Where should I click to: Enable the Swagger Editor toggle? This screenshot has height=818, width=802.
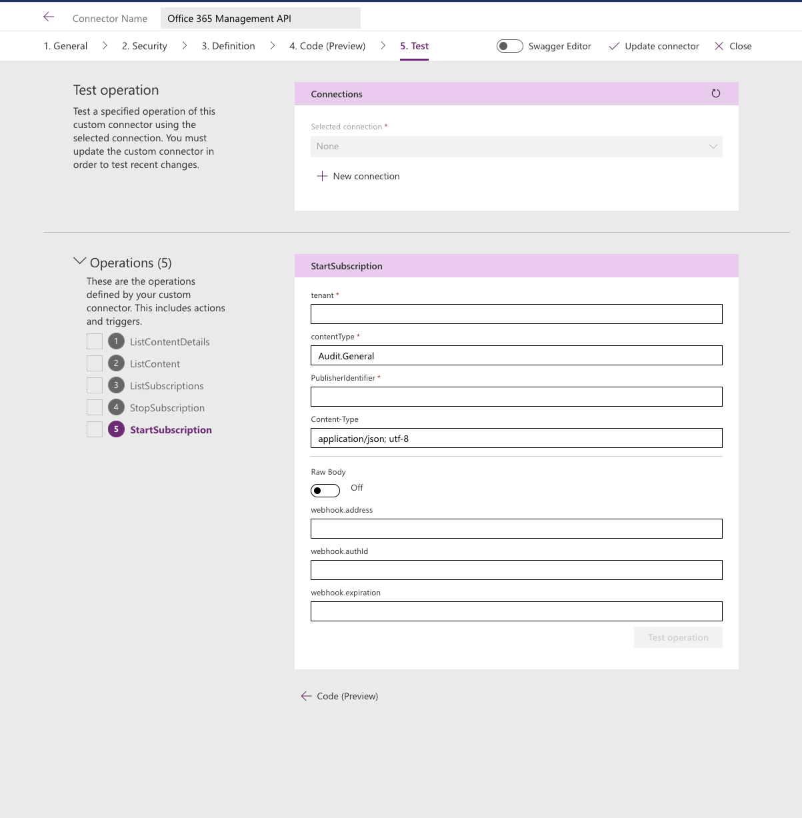pos(509,45)
